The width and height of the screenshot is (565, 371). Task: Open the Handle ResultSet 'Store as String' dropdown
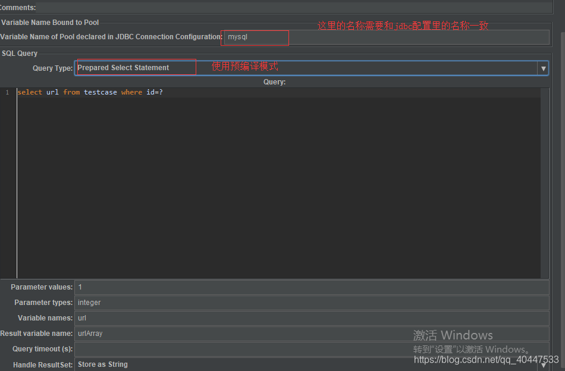coord(312,364)
